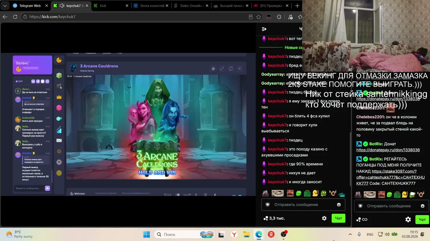Open OBS Studio from the taskbar
Image resolution: width=430 pixels, height=241 pixels.
(284, 234)
